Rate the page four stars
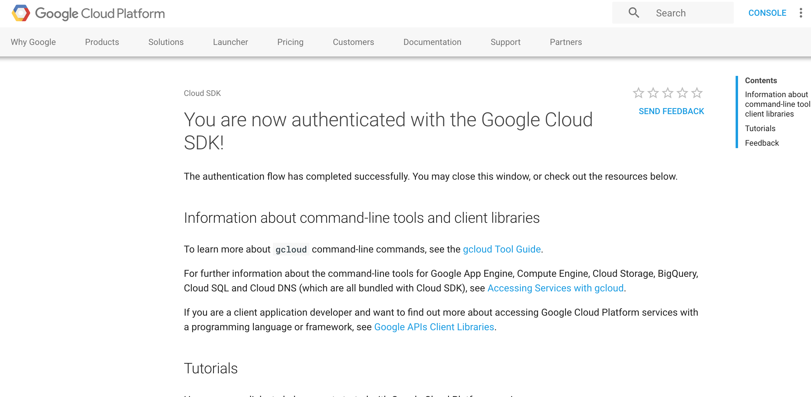Viewport: 811px width, 397px height. point(682,93)
